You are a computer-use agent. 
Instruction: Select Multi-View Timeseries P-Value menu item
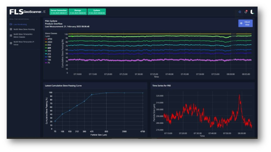pyautogui.click(x=24, y=43)
